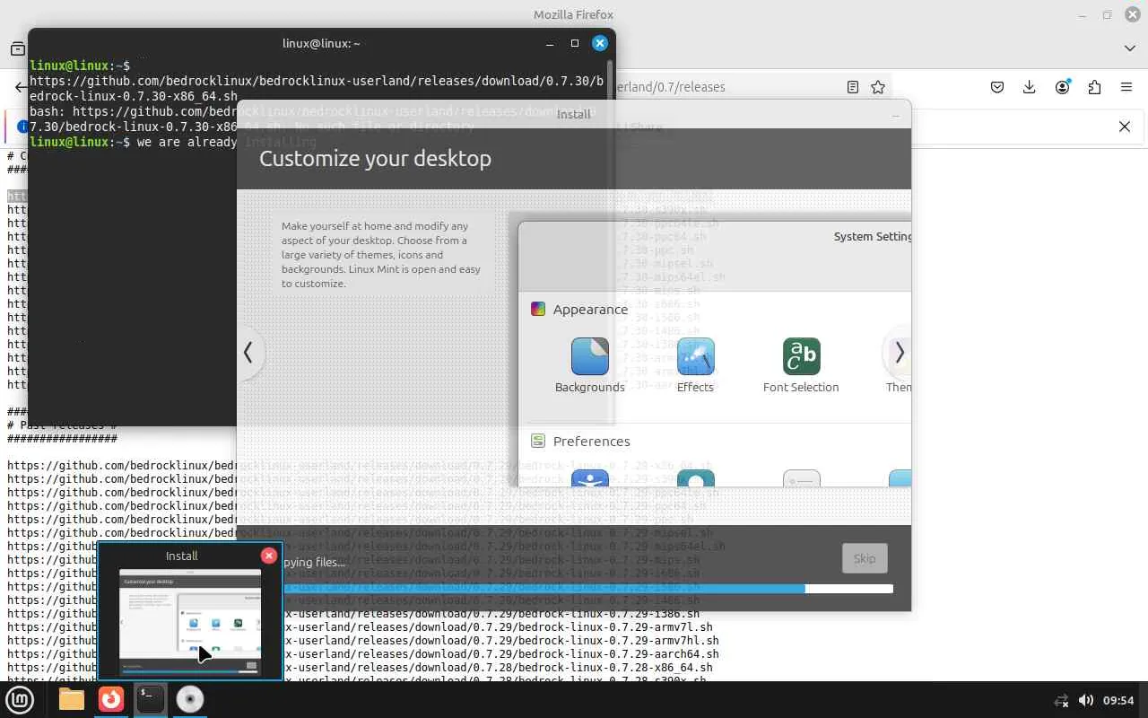
Task: Open the Linux Mint start menu
Action: pyautogui.click(x=20, y=700)
